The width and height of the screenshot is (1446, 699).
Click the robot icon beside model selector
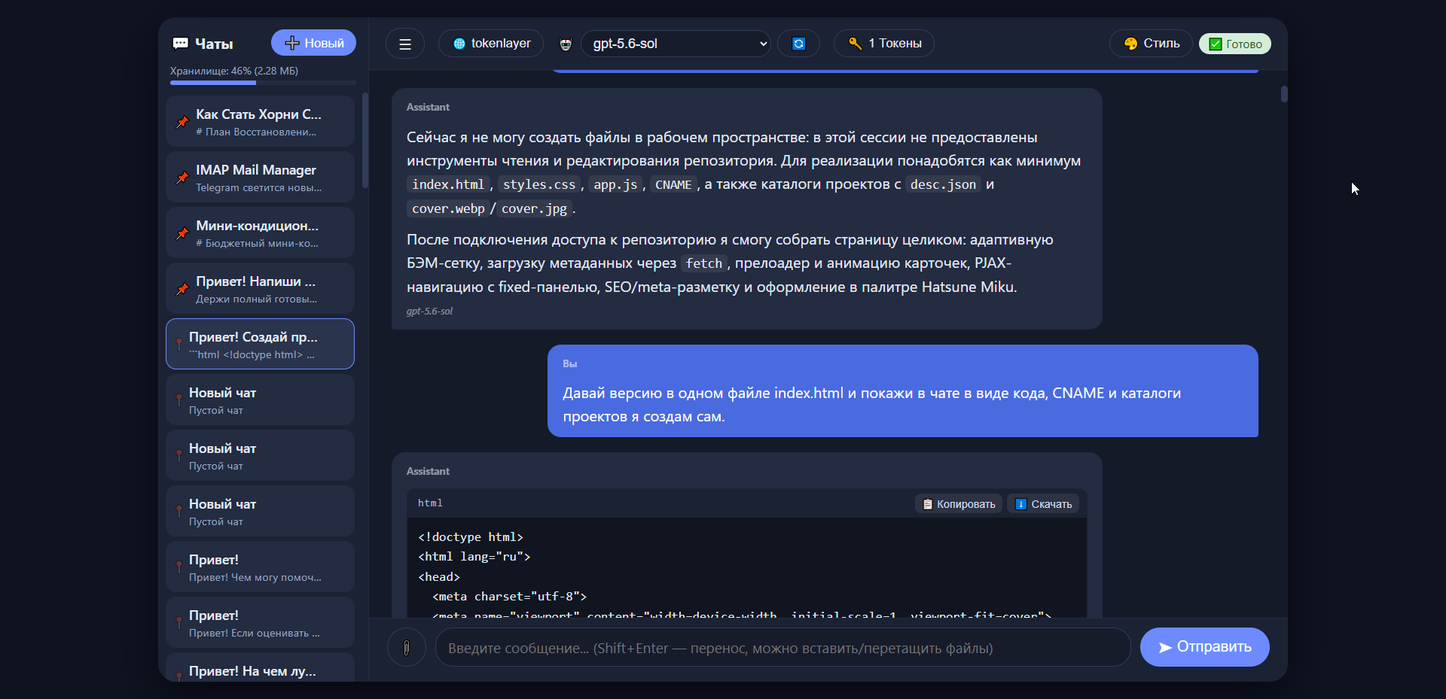(x=566, y=44)
